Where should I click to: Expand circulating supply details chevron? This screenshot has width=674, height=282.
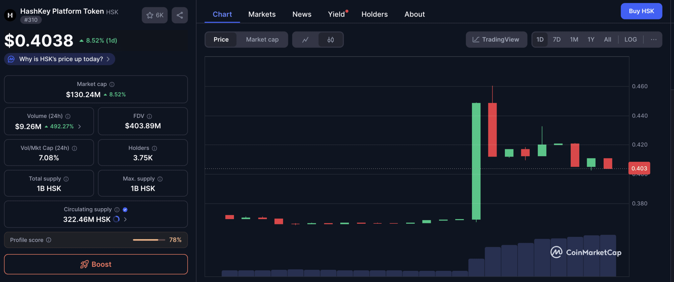125,219
